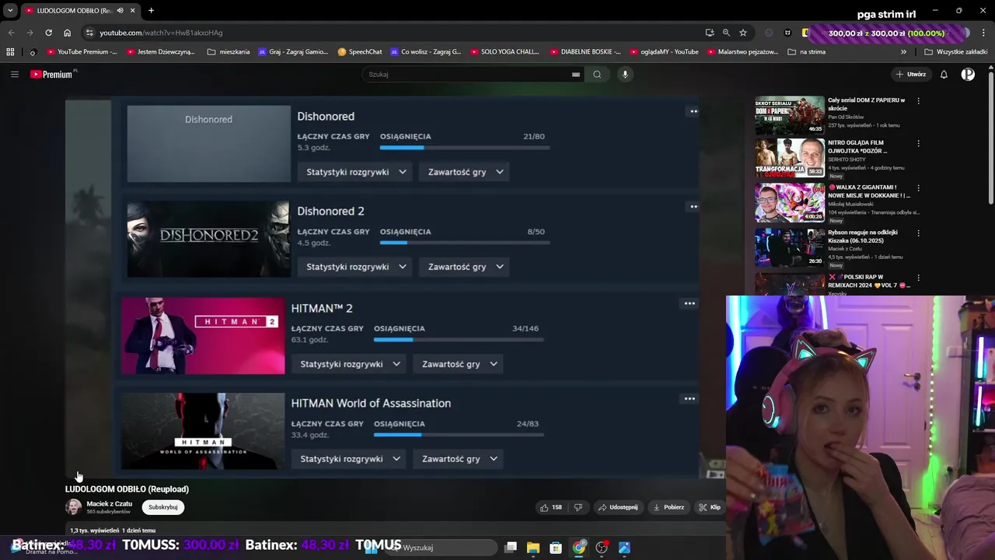The height and width of the screenshot is (560, 995).
Task: Click the Dishonored achievements progress bar
Action: [465, 148]
